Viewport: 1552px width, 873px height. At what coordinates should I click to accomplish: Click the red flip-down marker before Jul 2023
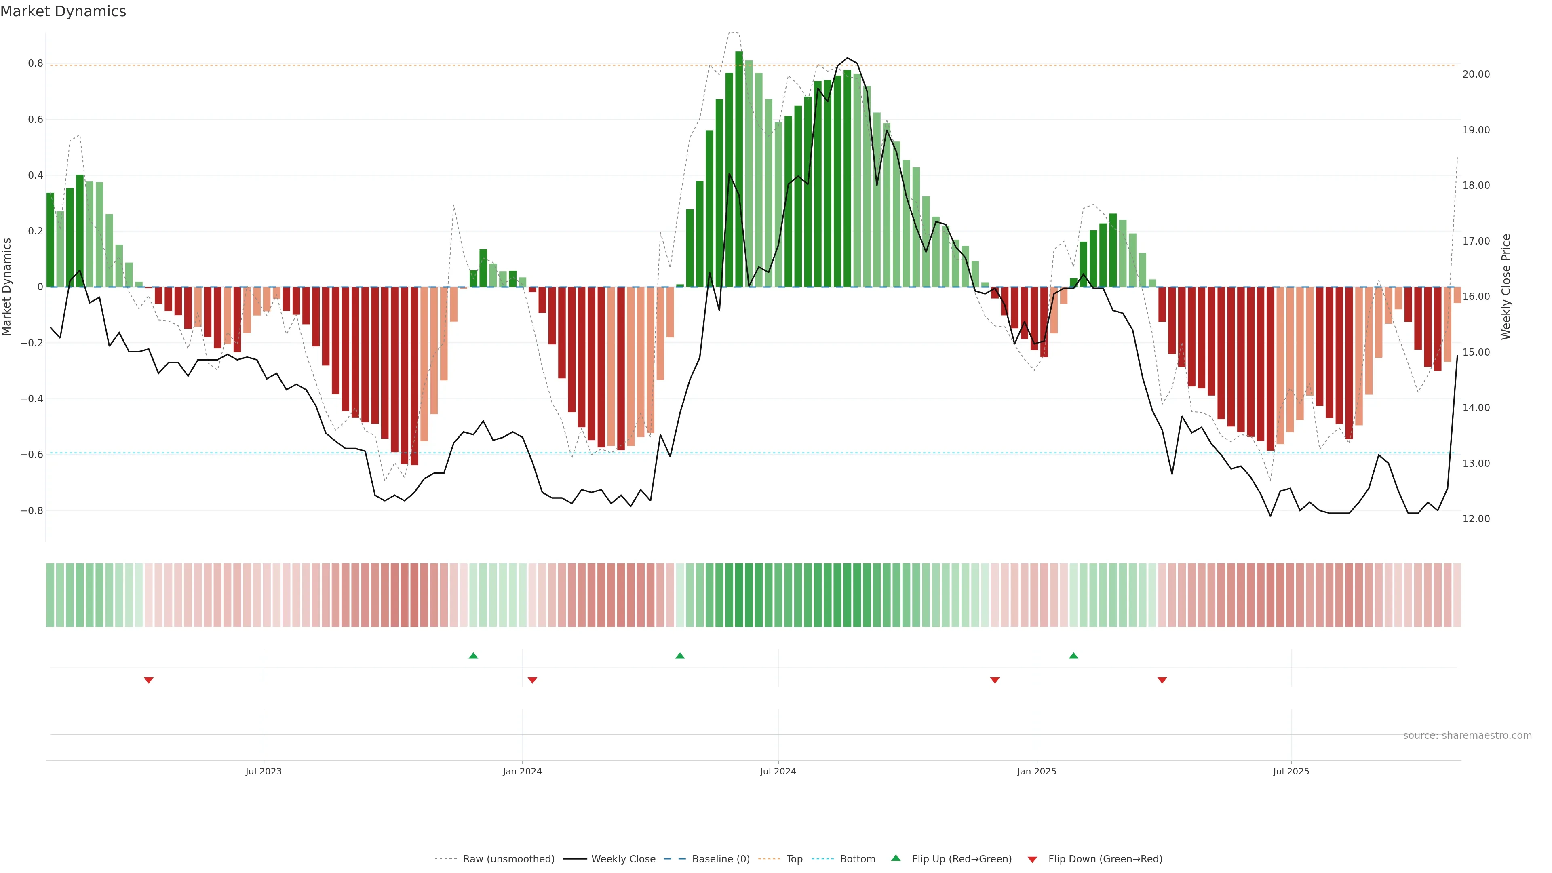[149, 680]
